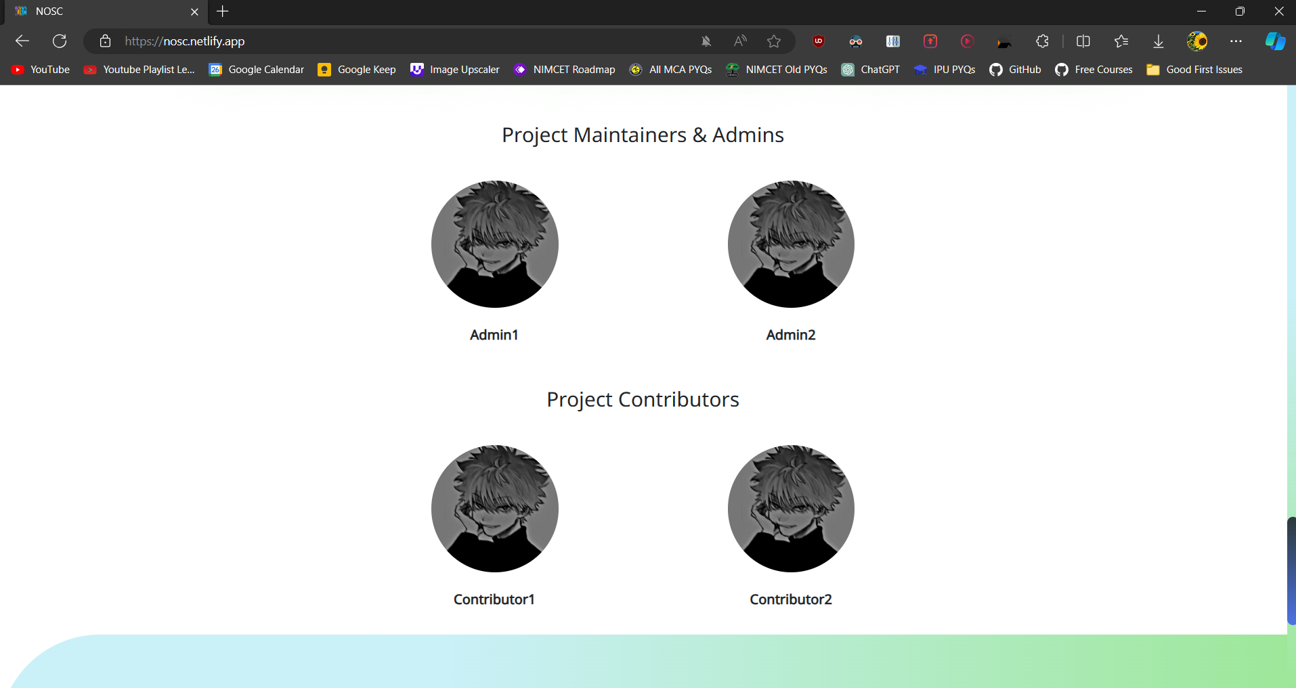Viewport: 1296px width, 688px height.
Task: Open the GitHub bookmark link
Action: coord(1015,69)
